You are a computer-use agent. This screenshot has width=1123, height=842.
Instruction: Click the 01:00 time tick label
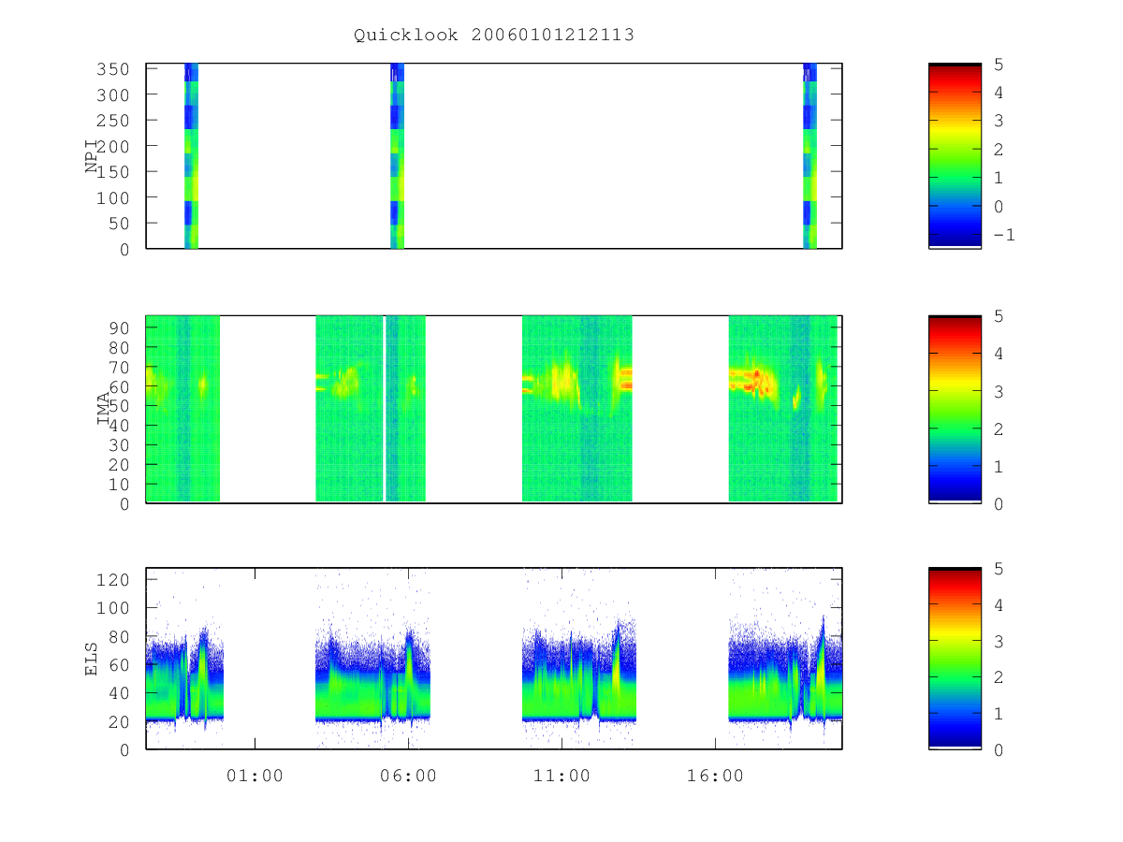[255, 776]
